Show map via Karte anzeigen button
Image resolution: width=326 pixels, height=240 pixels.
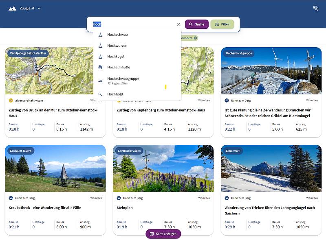click(x=163, y=234)
